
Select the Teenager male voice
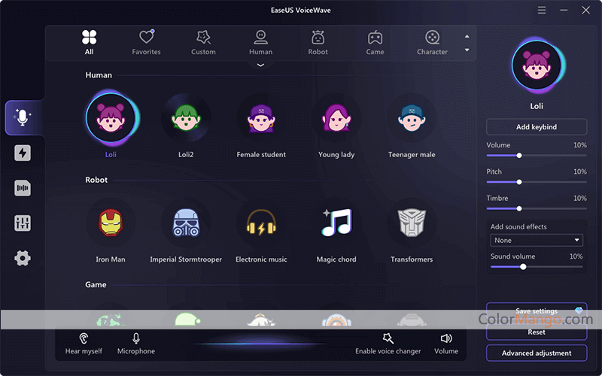point(412,118)
